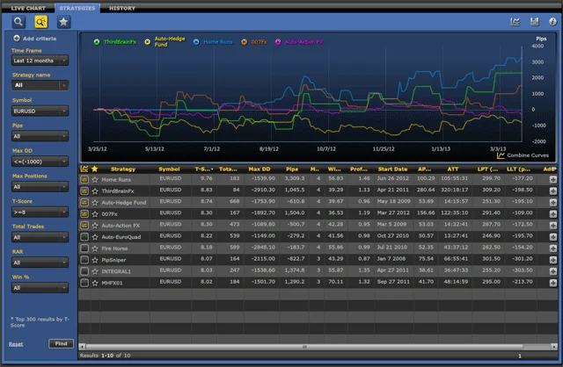The height and width of the screenshot is (367, 563).
Task: Check PipSniper chart checkbox
Action: (x=84, y=260)
